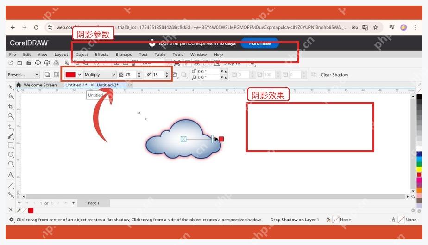Pick yellow from the color palette
Screen dimensions: 428x245
click(419, 170)
